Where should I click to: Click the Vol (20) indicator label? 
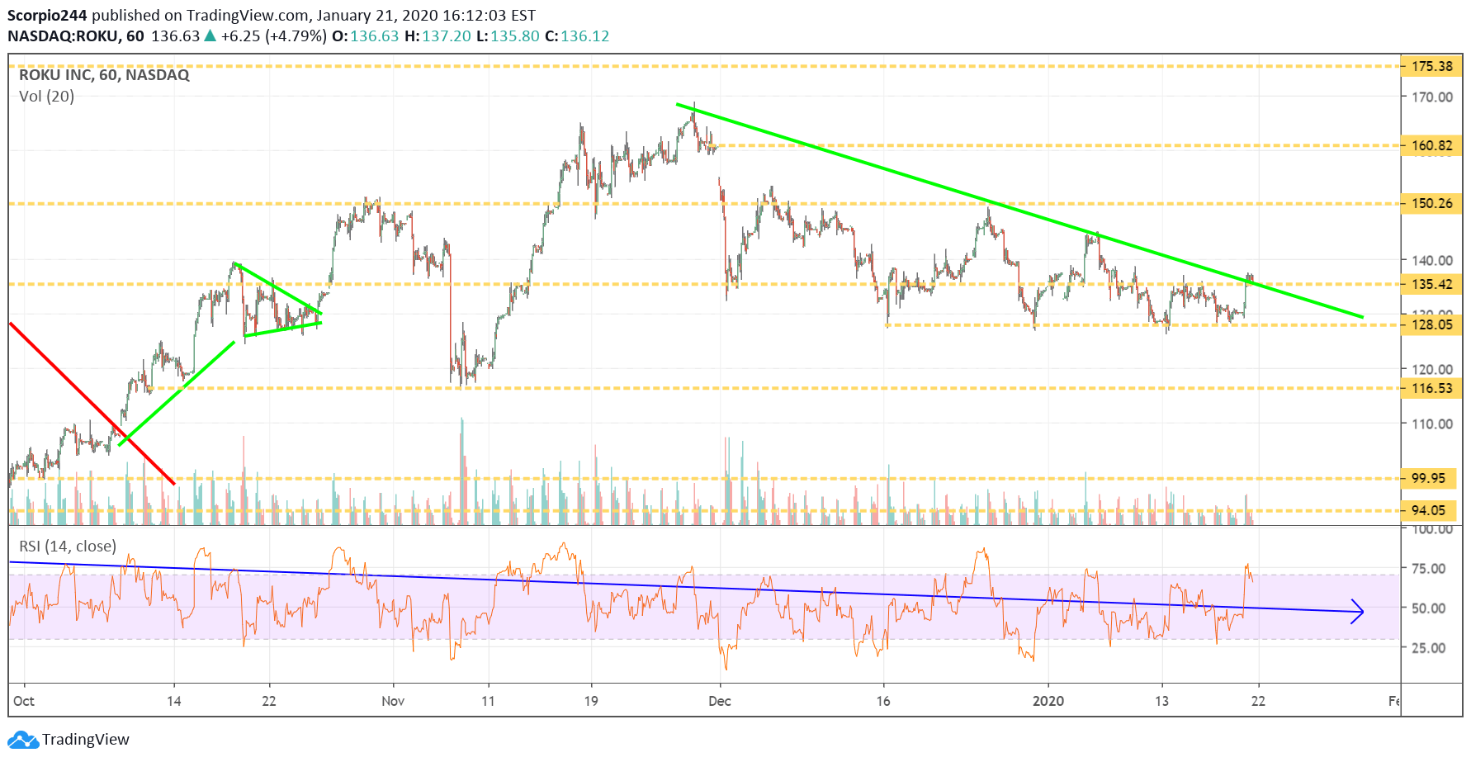pos(46,97)
